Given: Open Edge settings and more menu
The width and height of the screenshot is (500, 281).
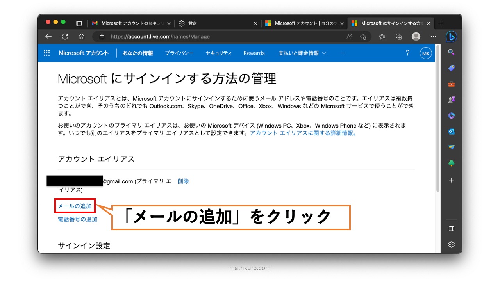Looking at the screenshot, I should [433, 36].
